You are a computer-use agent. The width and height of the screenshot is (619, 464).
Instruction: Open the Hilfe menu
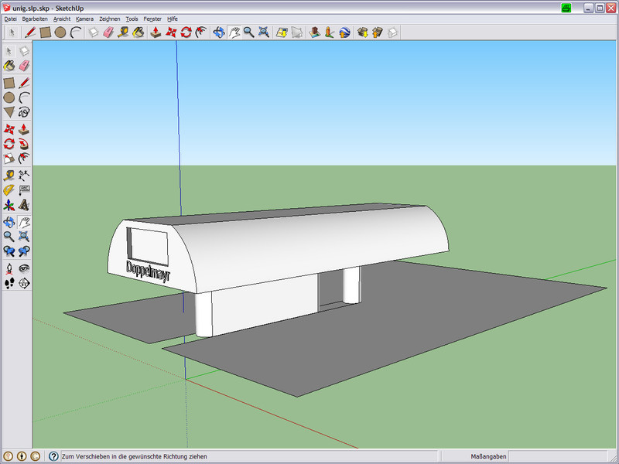[x=172, y=19]
